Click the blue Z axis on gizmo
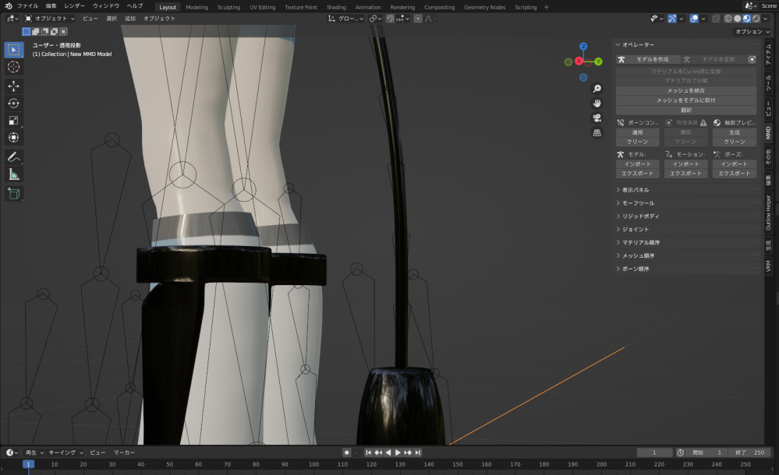Image resolution: width=779 pixels, height=475 pixels. coord(583,46)
